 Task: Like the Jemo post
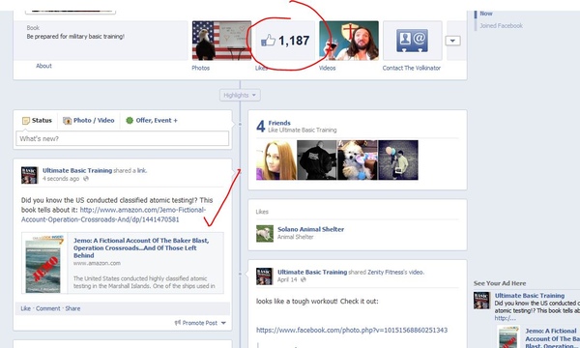(x=26, y=308)
